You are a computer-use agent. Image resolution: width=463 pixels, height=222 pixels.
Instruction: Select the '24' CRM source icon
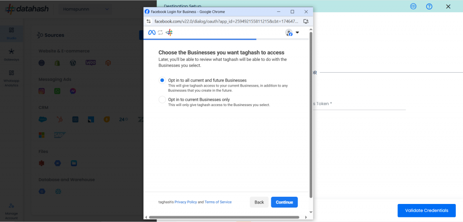click(x=123, y=120)
